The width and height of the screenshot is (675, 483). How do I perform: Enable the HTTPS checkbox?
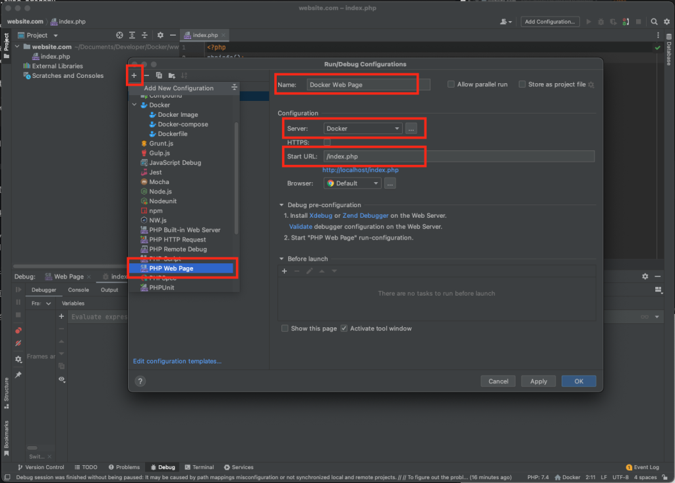coord(327,142)
